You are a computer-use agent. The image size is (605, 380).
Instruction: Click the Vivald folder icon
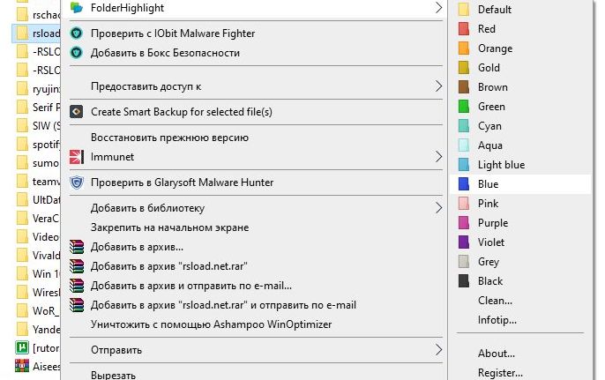22,256
